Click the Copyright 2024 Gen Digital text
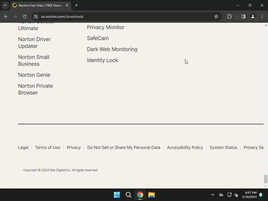Screen dimensions: 268x201 60,170
